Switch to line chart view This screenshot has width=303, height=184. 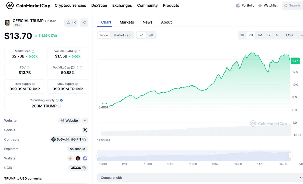tap(141, 35)
